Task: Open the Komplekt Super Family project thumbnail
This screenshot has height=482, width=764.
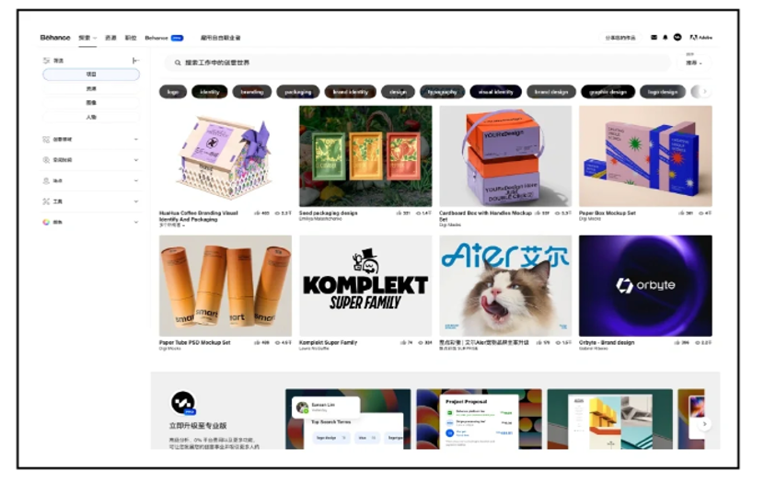Action: pos(365,286)
